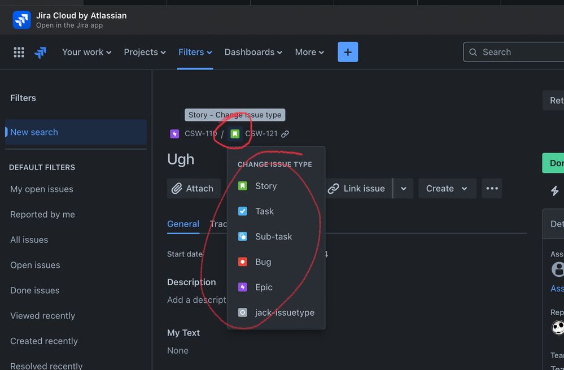Open Created recently filter
564x370 pixels.
(44, 341)
